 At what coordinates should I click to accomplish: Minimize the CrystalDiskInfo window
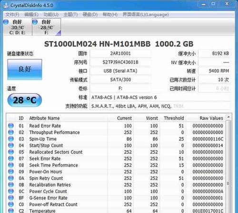point(204,4)
